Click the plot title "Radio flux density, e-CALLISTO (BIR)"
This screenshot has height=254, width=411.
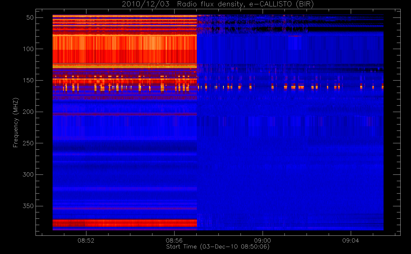tap(245, 4)
